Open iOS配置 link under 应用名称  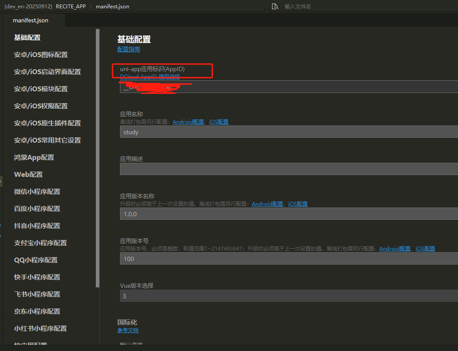coord(219,122)
